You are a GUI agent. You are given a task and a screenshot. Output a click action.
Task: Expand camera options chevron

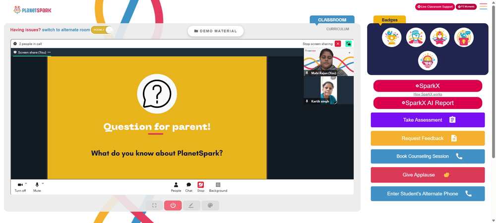[x=26, y=183]
